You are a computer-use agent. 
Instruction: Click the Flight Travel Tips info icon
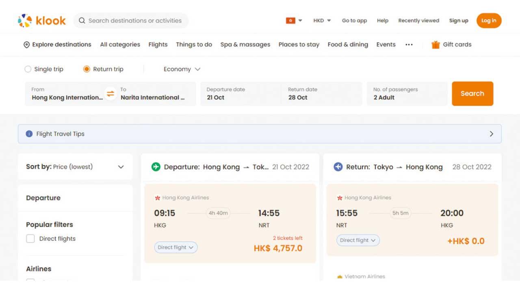(x=29, y=134)
